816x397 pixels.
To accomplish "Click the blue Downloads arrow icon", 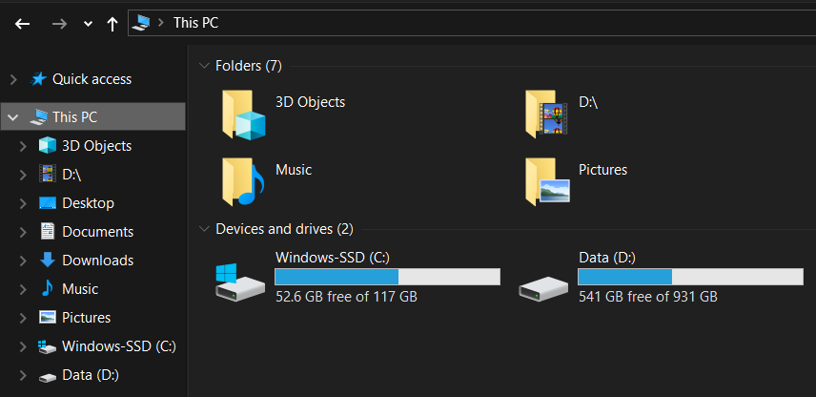I will [x=48, y=260].
